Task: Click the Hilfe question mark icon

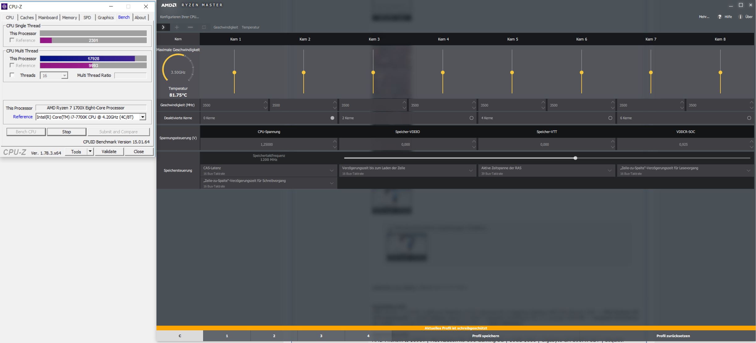Action: [x=720, y=17]
